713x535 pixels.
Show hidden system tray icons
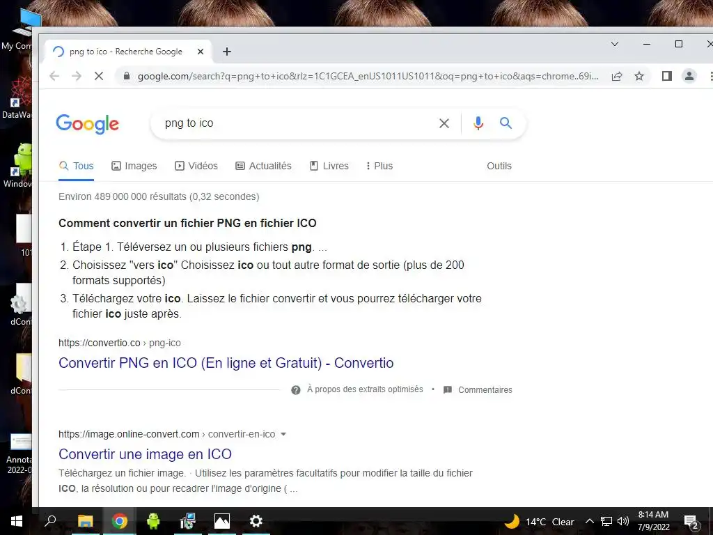tap(589, 521)
